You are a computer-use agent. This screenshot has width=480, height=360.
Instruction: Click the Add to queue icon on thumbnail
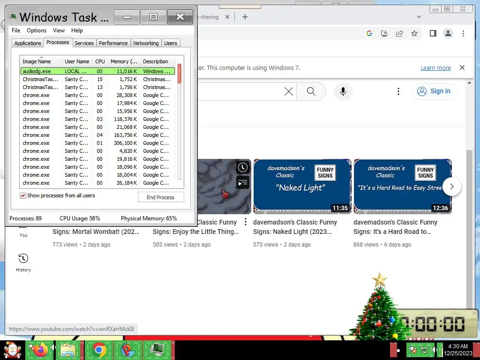coord(243,183)
